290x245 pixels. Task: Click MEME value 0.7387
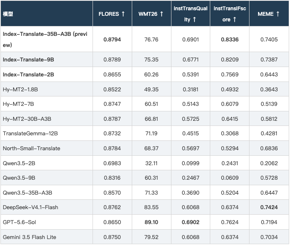[x=269, y=60]
